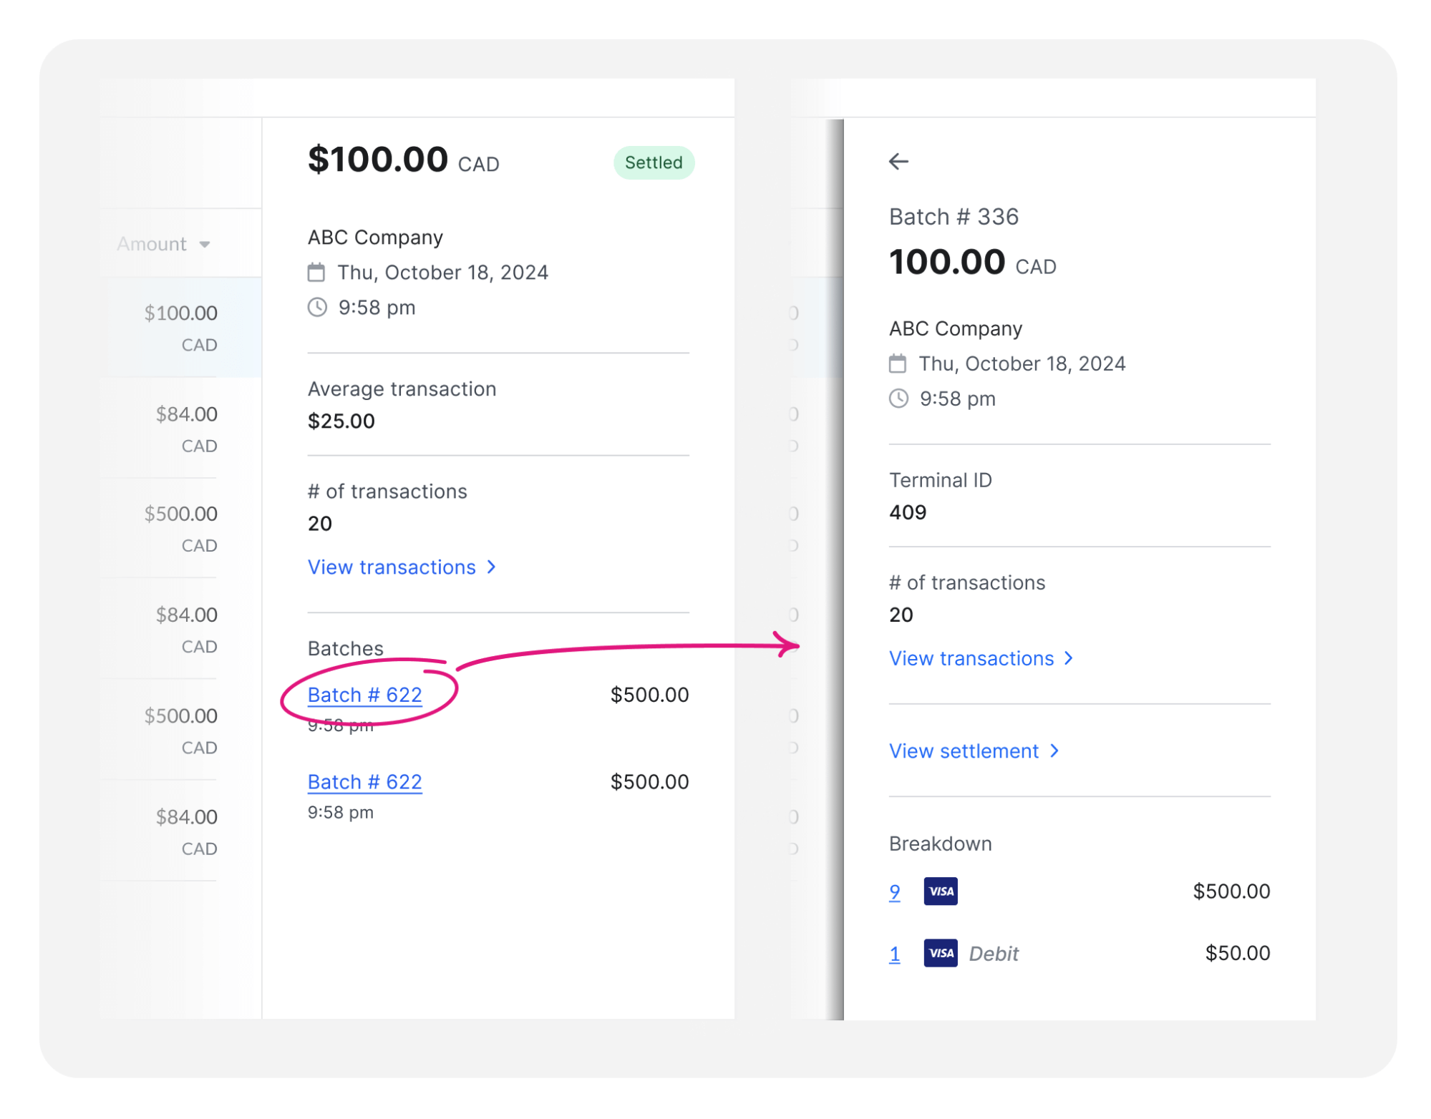Open the 1 Visa Debit count link

(895, 954)
